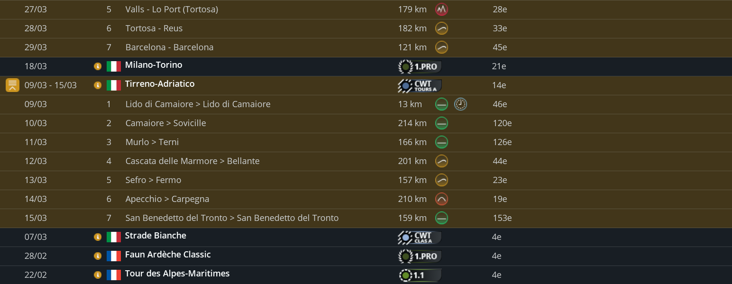The height and width of the screenshot is (284, 732).
Task: Click 1.PRO badge for Milano-Torino
Action: click(x=420, y=67)
